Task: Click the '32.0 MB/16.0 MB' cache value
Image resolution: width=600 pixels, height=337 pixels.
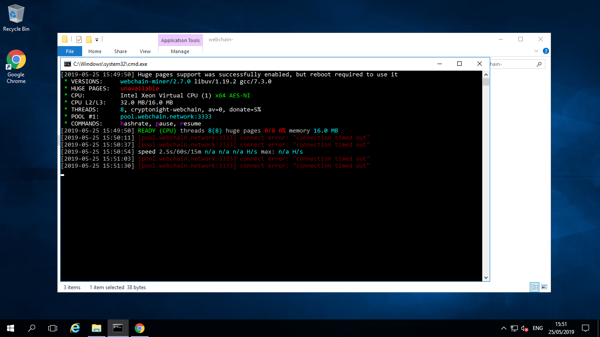Action: pos(147,103)
